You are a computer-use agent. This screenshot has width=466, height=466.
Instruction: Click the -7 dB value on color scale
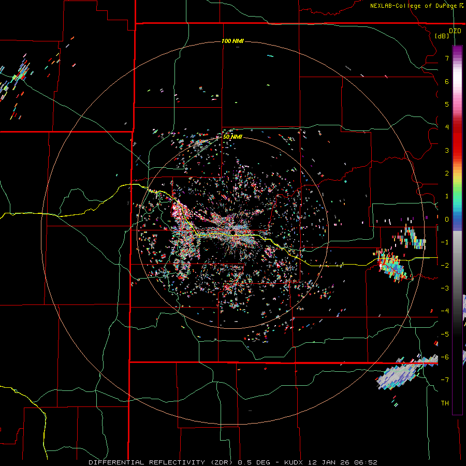pyautogui.click(x=445, y=380)
